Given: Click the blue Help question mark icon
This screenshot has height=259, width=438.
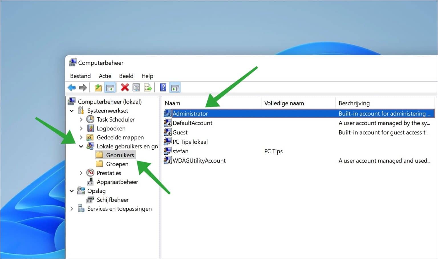Looking at the screenshot, I should tap(163, 87).
